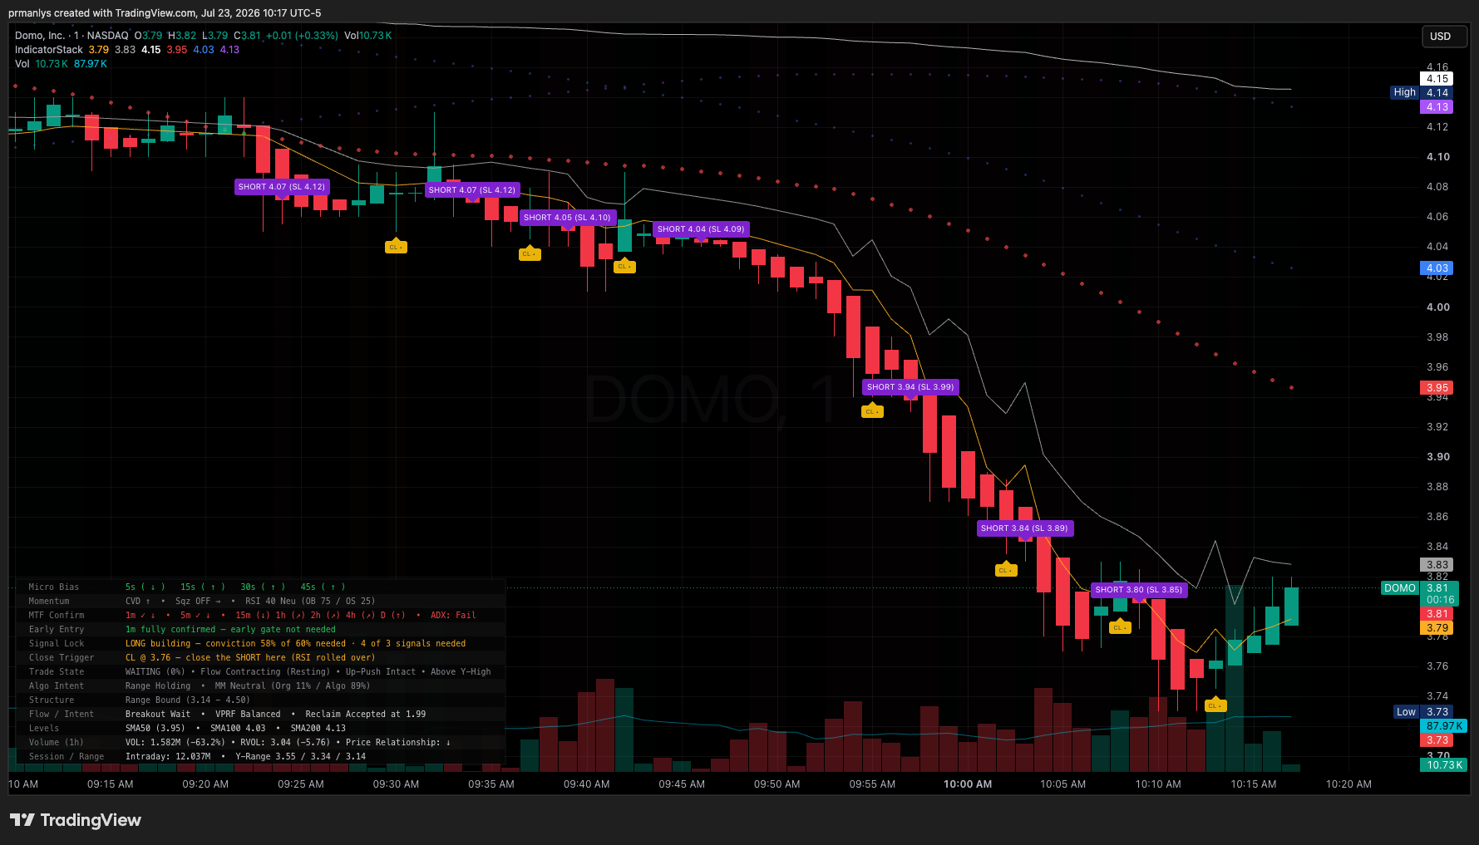Click the 'Intraday: 12.037M' Session value

(x=168, y=757)
